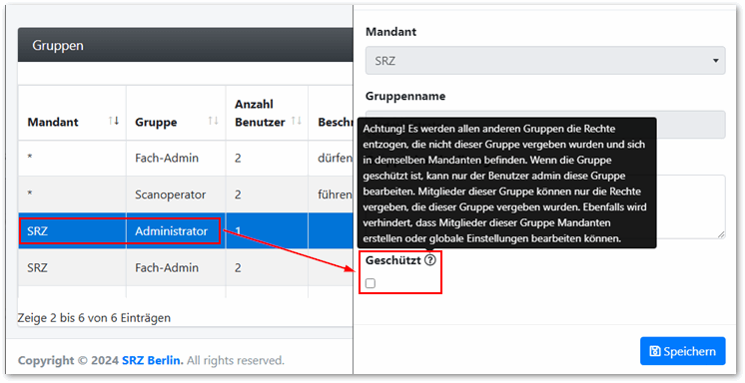Click the Gruppenname input field
Viewport: 745px width, 383px height.
coord(545,125)
